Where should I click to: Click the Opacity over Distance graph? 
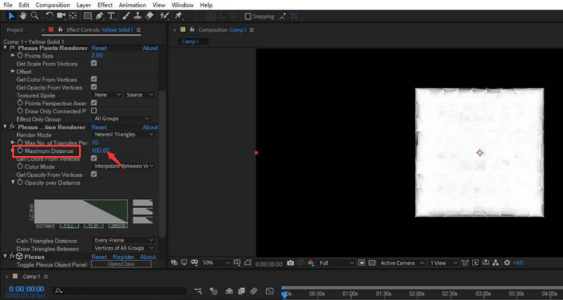tap(81, 211)
